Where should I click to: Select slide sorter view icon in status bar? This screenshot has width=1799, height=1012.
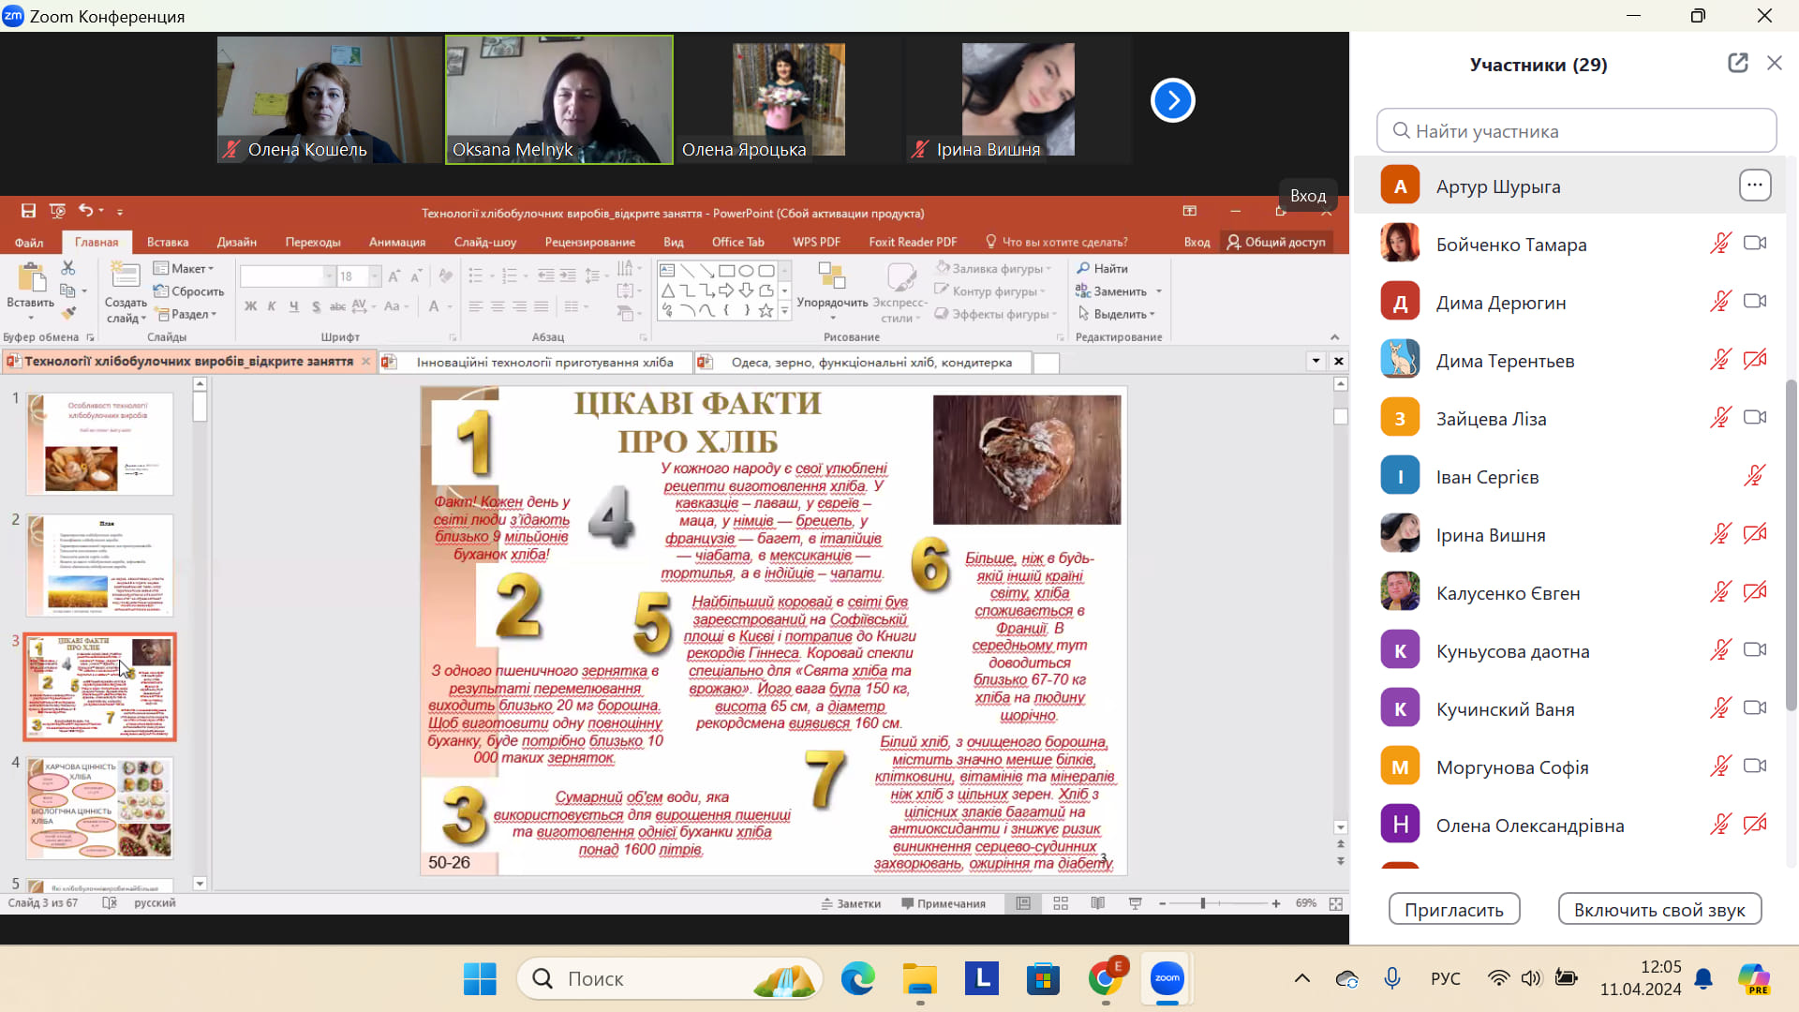[x=1061, y=903]
